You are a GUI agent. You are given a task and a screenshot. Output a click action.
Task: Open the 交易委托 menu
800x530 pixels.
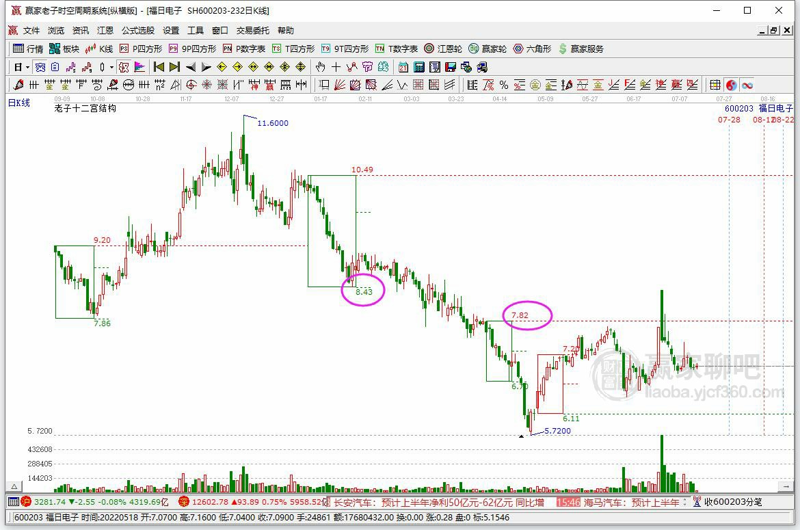[252, 31]
